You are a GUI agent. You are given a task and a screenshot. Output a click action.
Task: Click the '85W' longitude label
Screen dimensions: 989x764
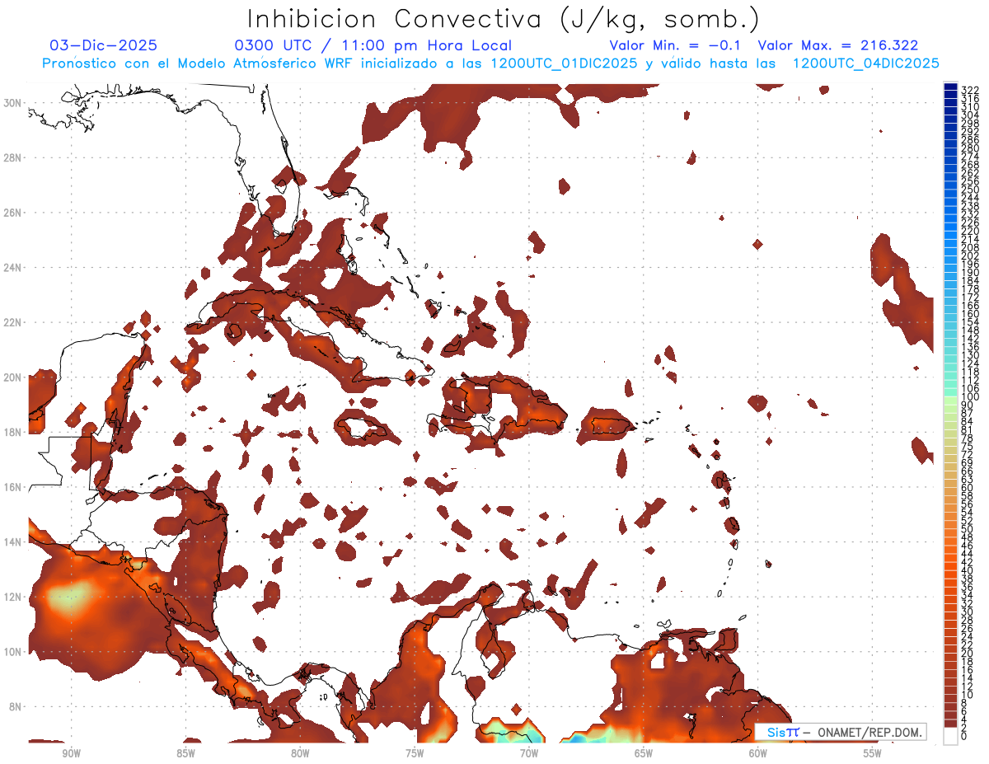[185, 753]
